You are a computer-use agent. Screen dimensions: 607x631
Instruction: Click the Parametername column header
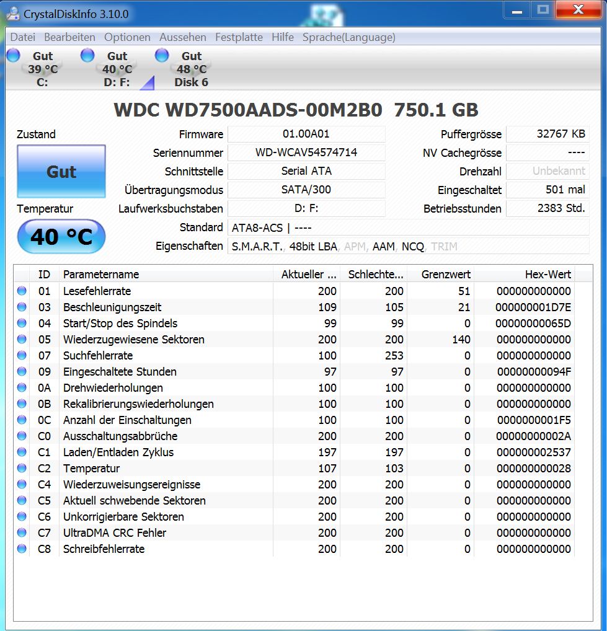(x=166, y=275)
